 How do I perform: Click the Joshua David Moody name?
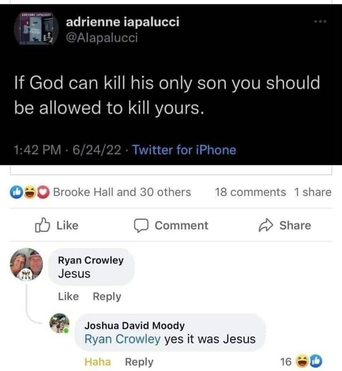click(x=135, y=326)
